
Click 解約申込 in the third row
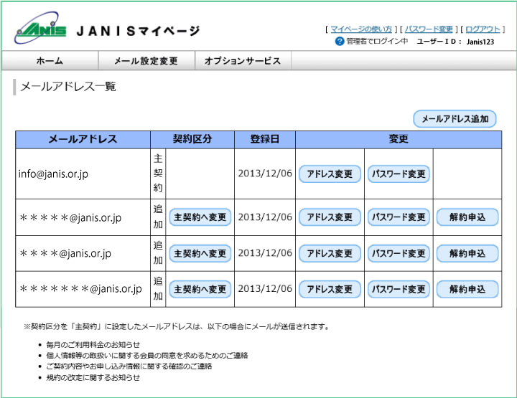(467, 254)
